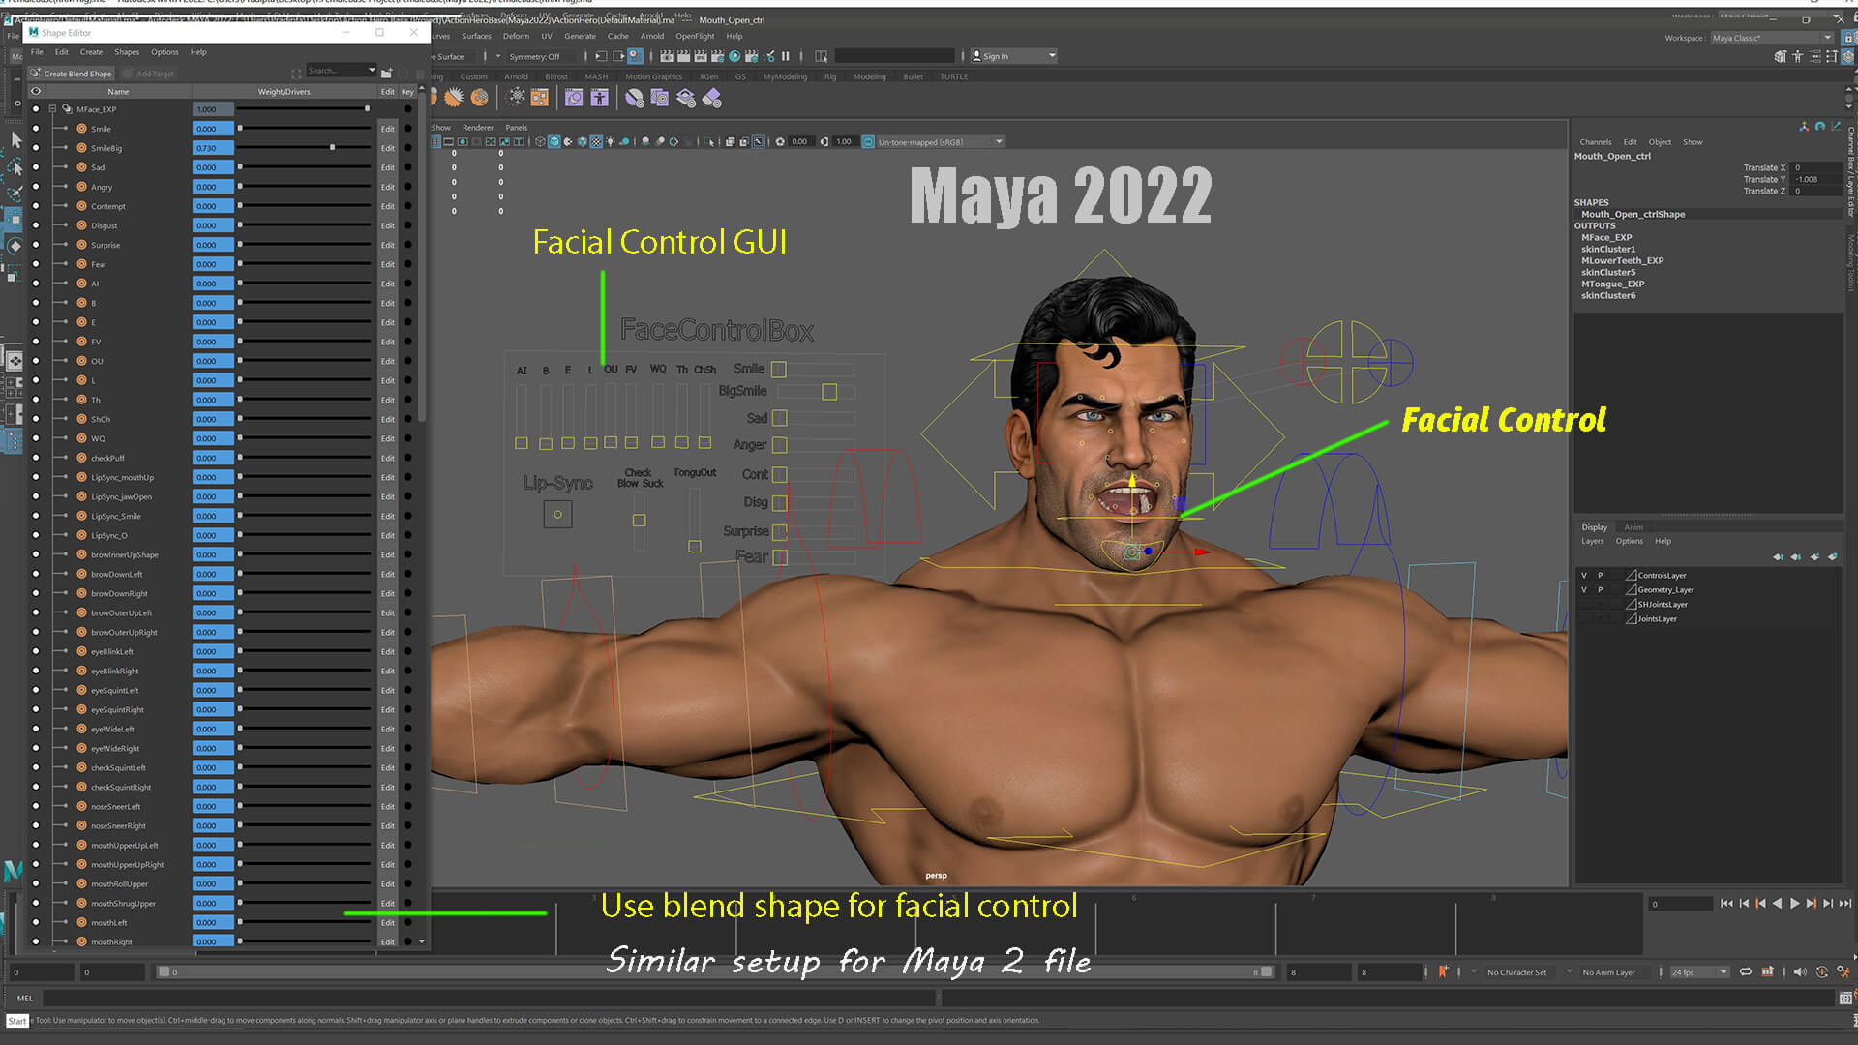
Task: Open the Shape Editor Create menu
Action: click(x=91, y=52)
